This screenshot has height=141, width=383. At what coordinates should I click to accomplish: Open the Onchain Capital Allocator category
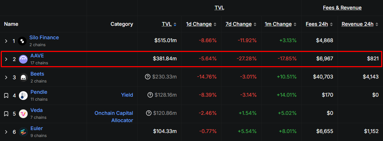[x=114, y=117]
